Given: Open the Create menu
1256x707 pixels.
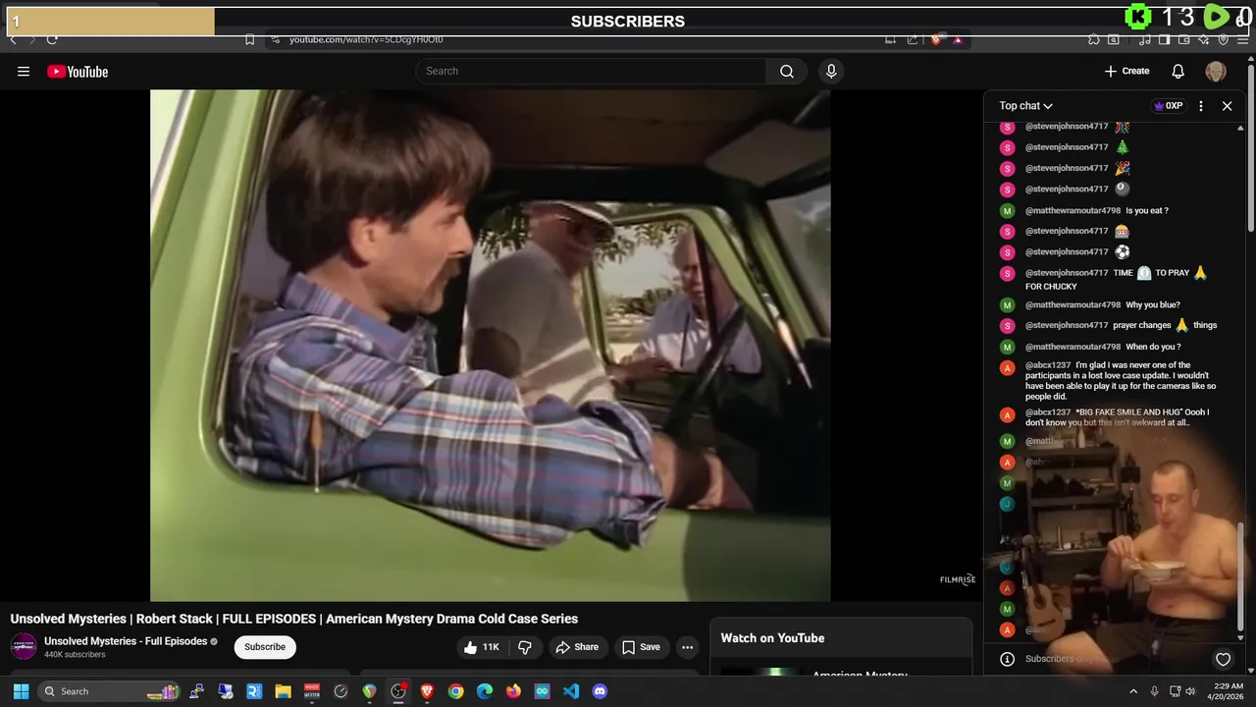Looking at the screenshot, I should pyautogui.click(x=1126, y=71).
